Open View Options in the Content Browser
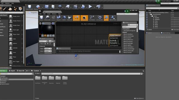 139,98
